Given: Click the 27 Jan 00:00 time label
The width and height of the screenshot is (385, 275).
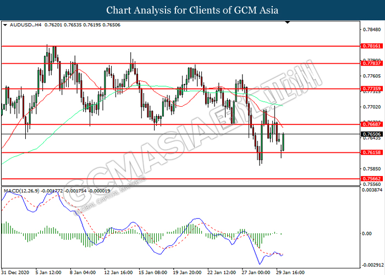Looking at the screenshot, I should click(x=256, y=272).
